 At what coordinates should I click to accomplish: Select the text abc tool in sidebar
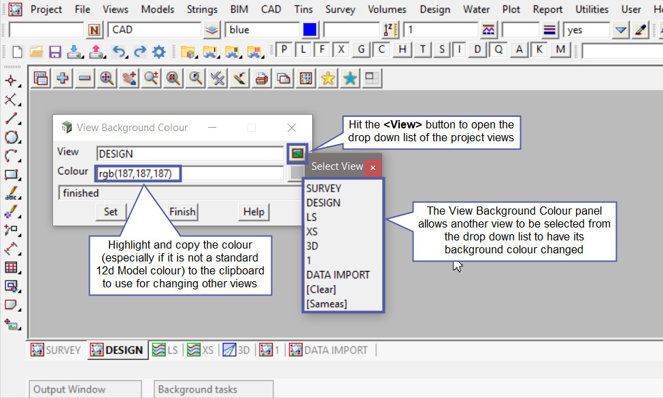[x=11, y=194]
